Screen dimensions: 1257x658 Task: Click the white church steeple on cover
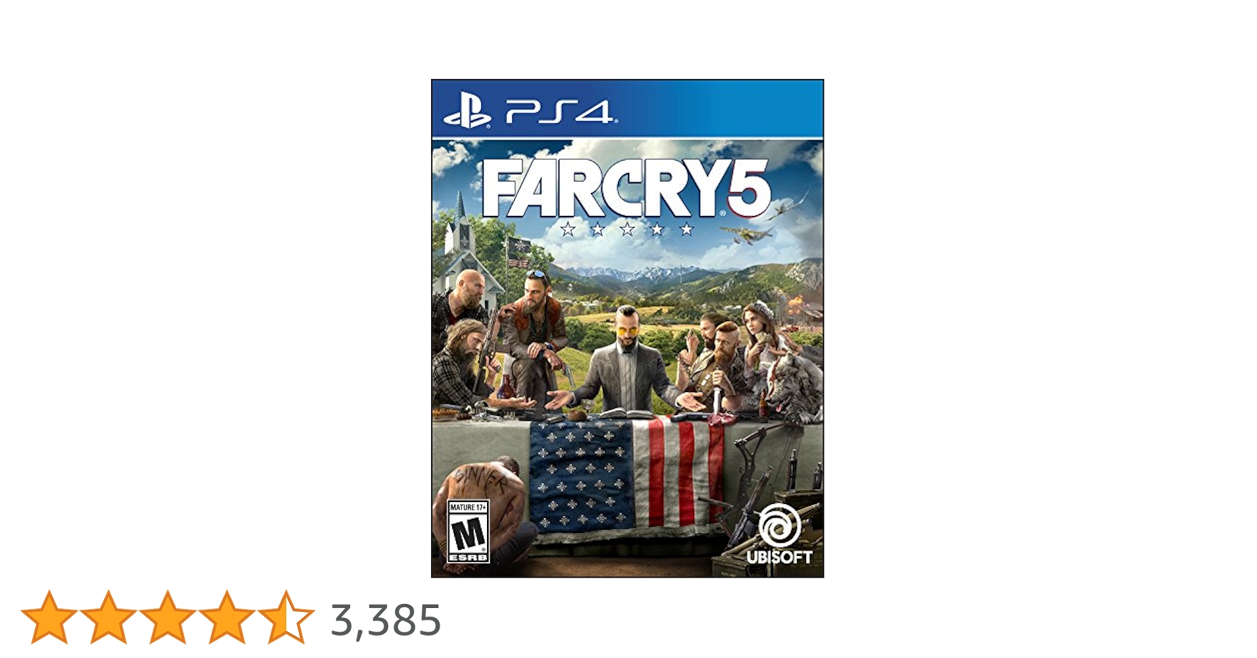[x=461, y=227]
